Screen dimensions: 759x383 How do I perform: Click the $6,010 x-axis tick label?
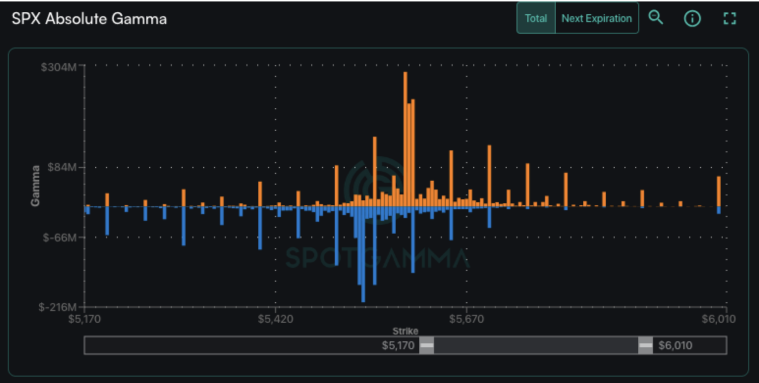coord(718,319)
